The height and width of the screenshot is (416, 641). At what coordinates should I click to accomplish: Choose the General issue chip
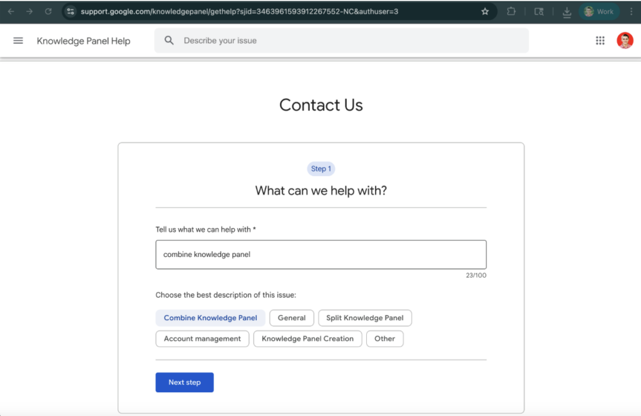292,318
